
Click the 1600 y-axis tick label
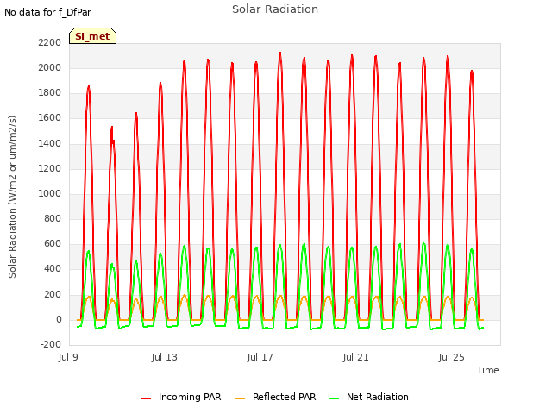(x=50, y=118)
